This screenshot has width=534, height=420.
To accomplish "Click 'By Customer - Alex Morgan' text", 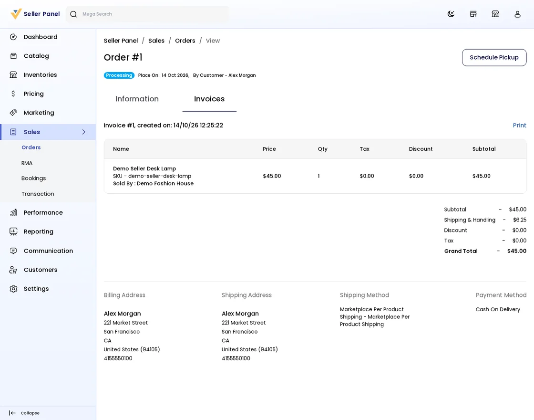I will click(225, 75).
